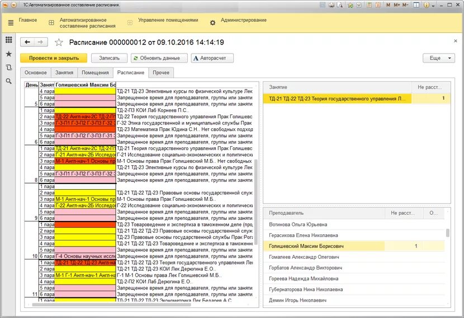The height and width of the screenshot is (318, 464).
Task: Click the panel layout icon in title bar
Action: click(x=416, y=5)
